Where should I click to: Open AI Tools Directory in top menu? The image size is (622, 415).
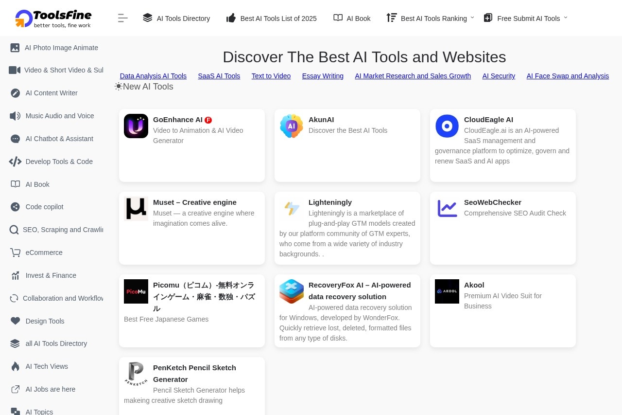tap(176, 18)
